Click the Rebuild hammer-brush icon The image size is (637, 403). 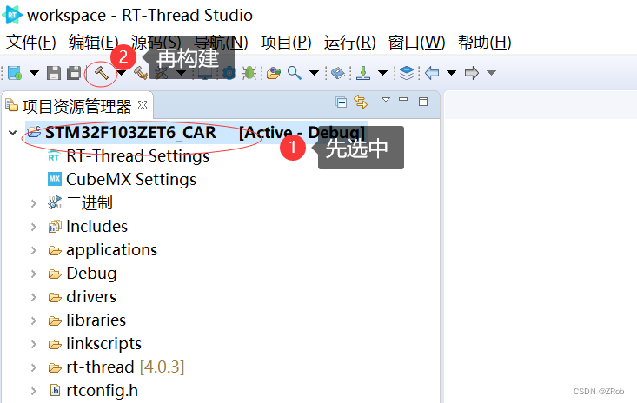click(141, 73)
